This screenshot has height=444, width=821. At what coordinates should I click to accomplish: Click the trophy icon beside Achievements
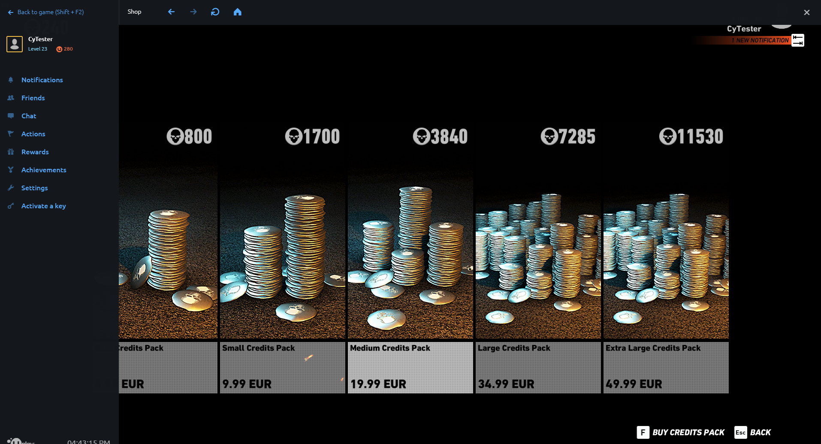point(11,170)
